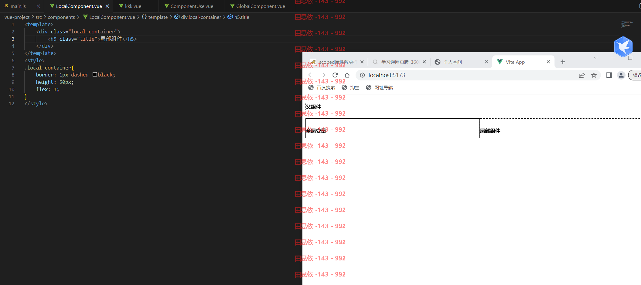Click LocalComponent.vue in the breadcrumb
The image size is (641, 285).
click(x=109, y=17)
